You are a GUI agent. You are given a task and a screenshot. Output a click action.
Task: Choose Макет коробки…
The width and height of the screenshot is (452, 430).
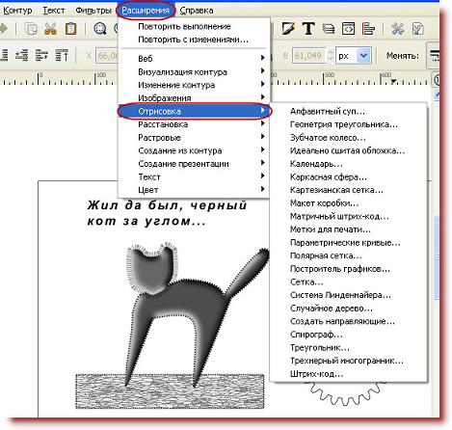pos(349,203)
